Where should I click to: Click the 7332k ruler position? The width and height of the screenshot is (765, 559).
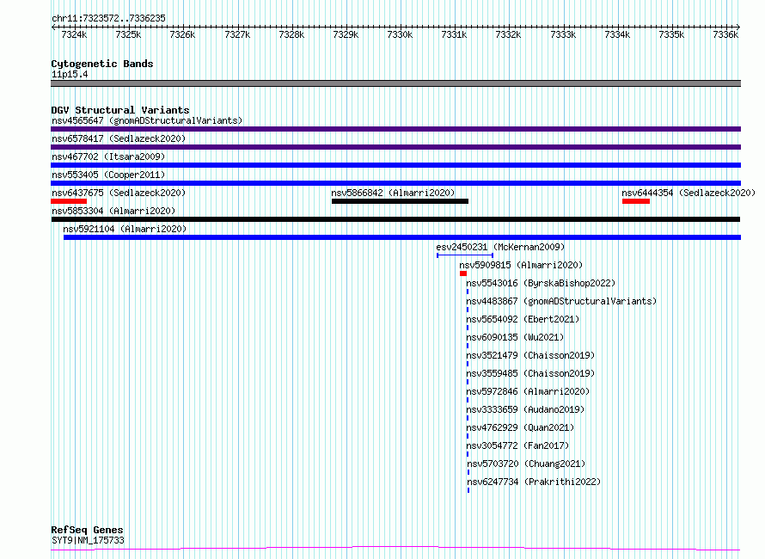[x=508, y=34]
